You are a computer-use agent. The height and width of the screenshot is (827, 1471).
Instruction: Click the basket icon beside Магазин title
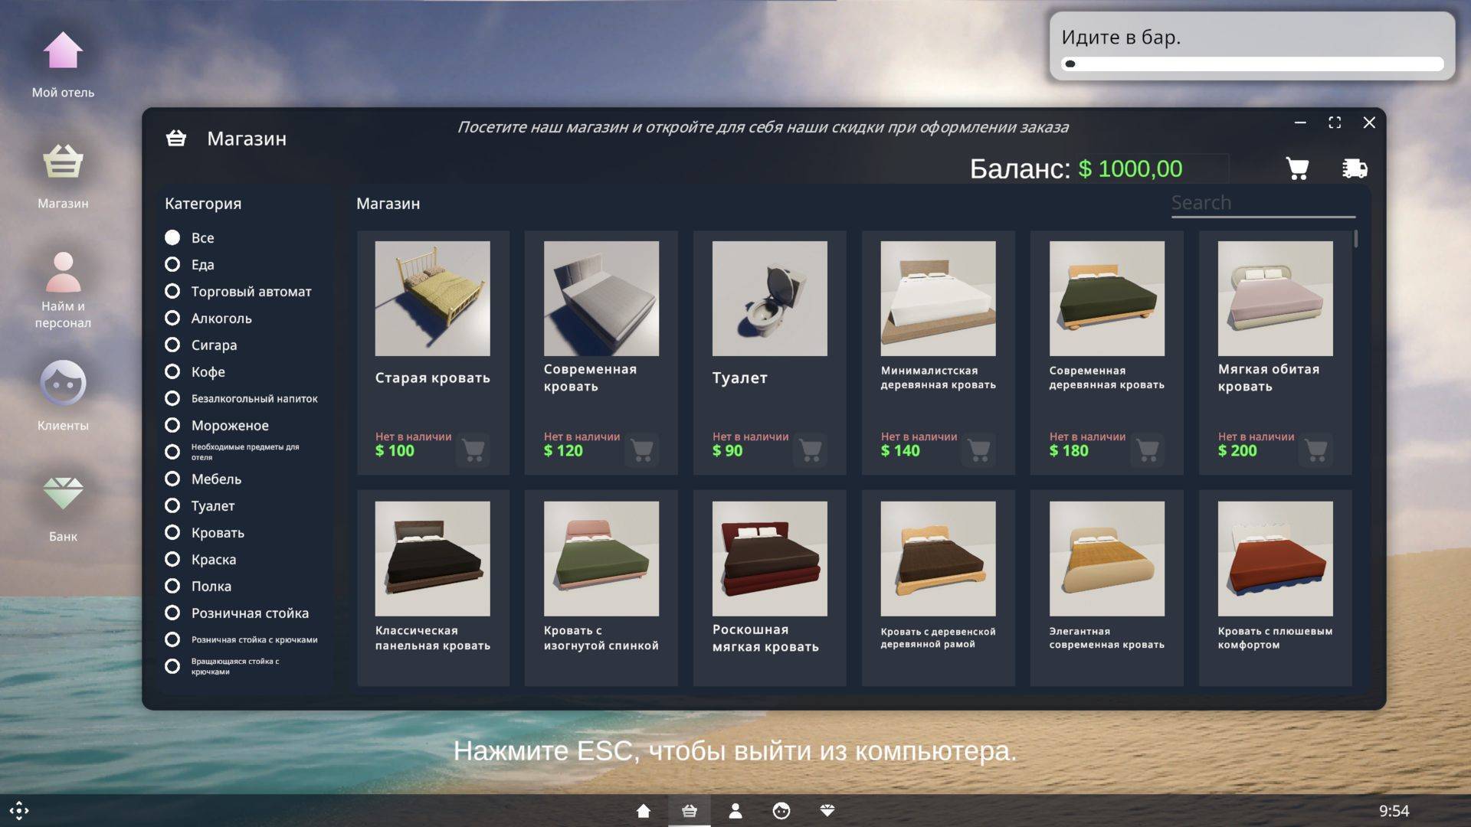tap(176, 138)
